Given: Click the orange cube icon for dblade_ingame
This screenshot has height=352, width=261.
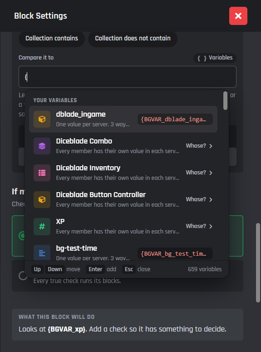Looking at the screenshot, I should point(42,119).
